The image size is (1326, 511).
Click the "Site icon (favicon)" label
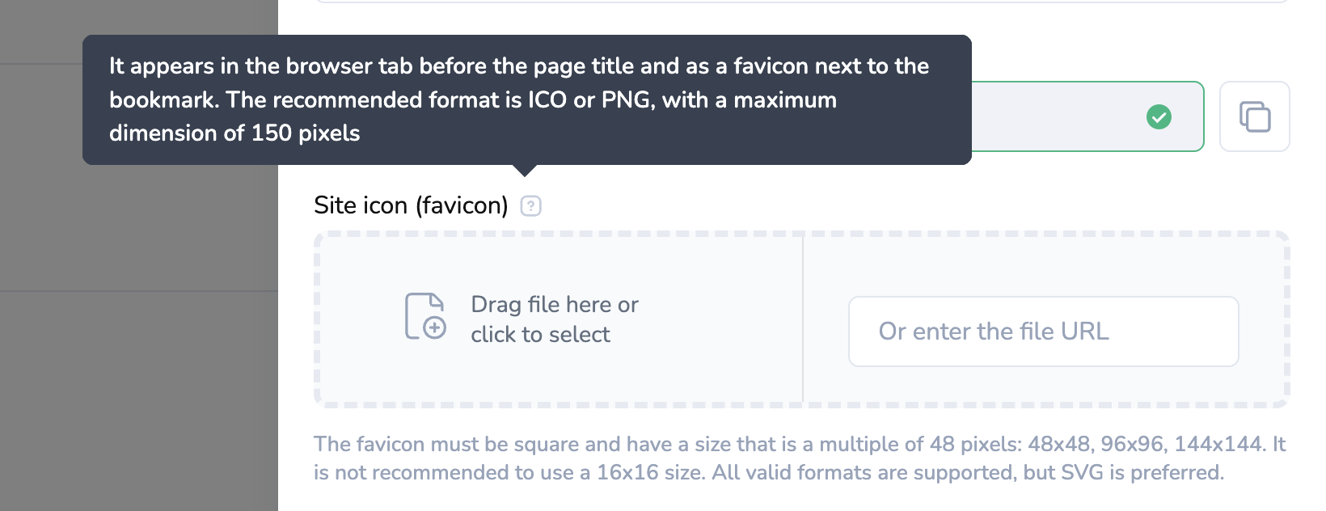410,206
